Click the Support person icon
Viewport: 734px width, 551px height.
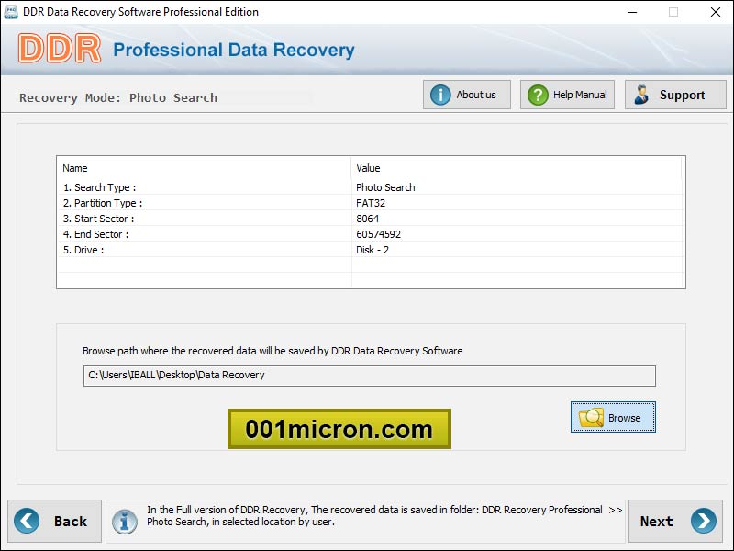(x=639, y=94)
